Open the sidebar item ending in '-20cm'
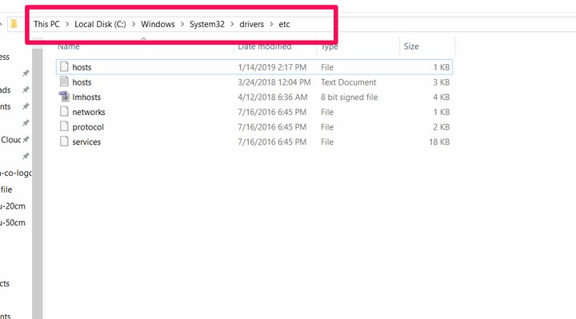The width and height of the screenshot is (576, 319). 13,206
